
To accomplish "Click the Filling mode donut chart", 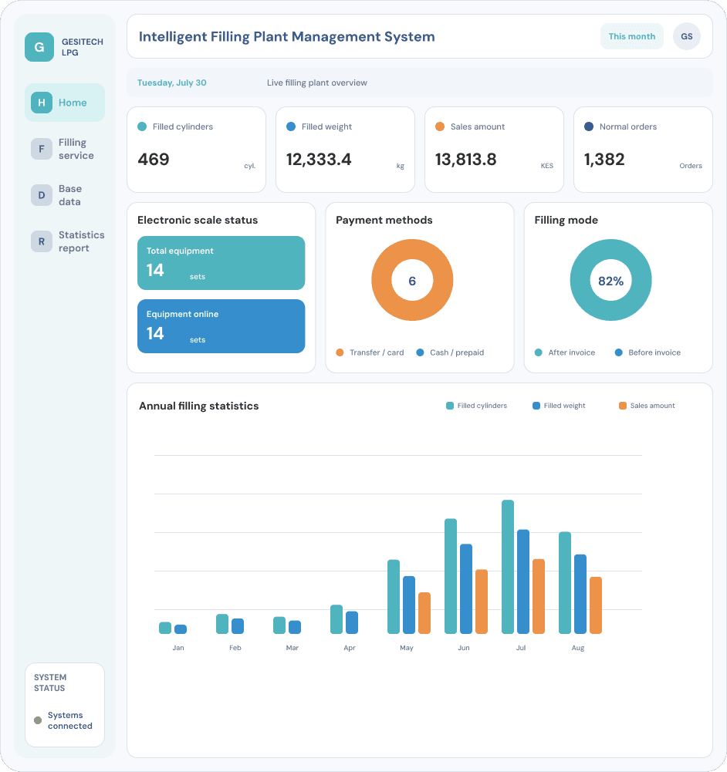I will click(x=610, y=280).
